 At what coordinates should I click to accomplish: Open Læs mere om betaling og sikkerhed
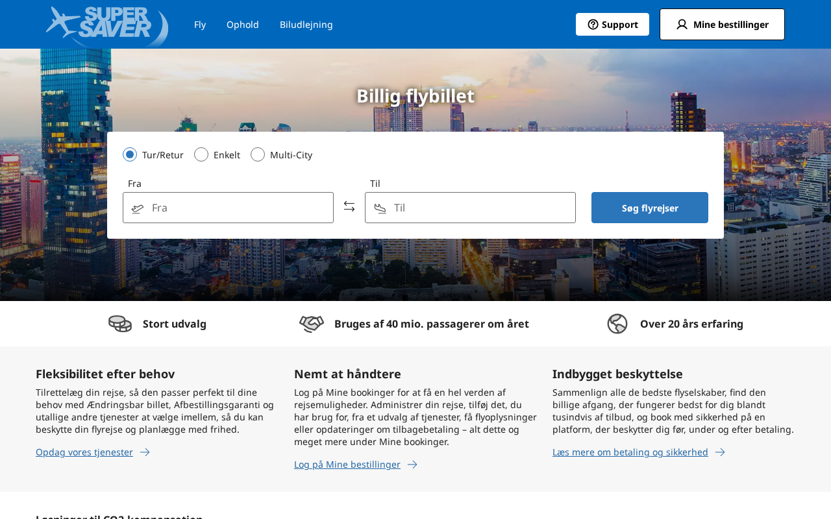click(630, 452)
